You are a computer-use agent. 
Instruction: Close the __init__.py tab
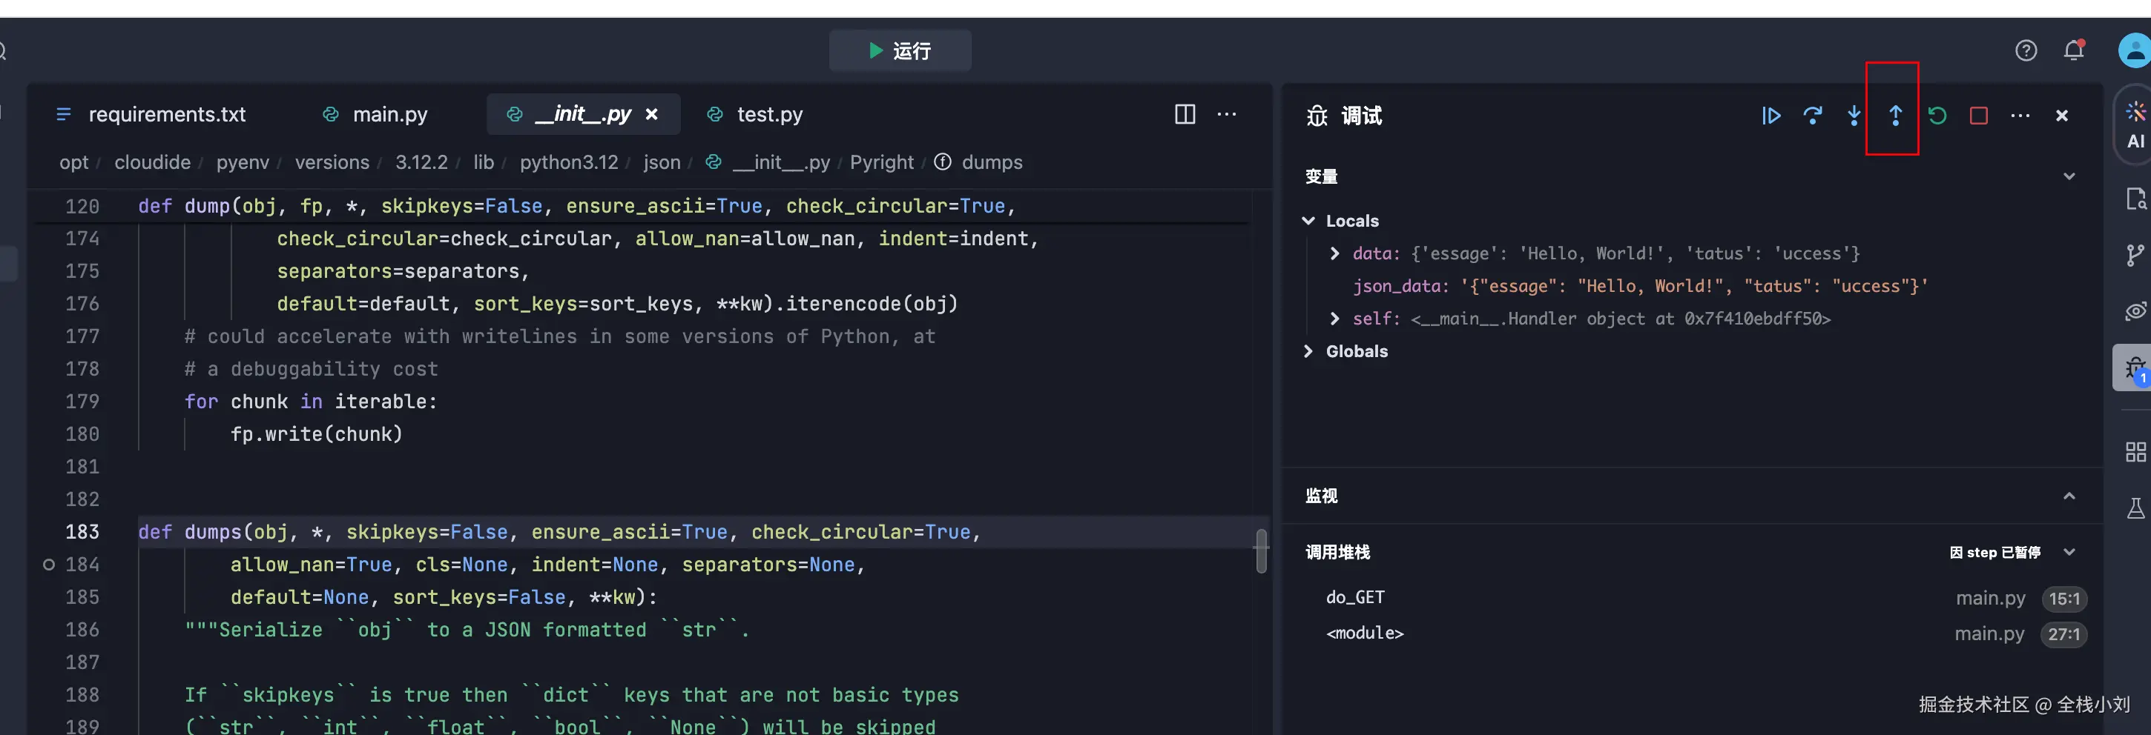(x=651, y=114)
